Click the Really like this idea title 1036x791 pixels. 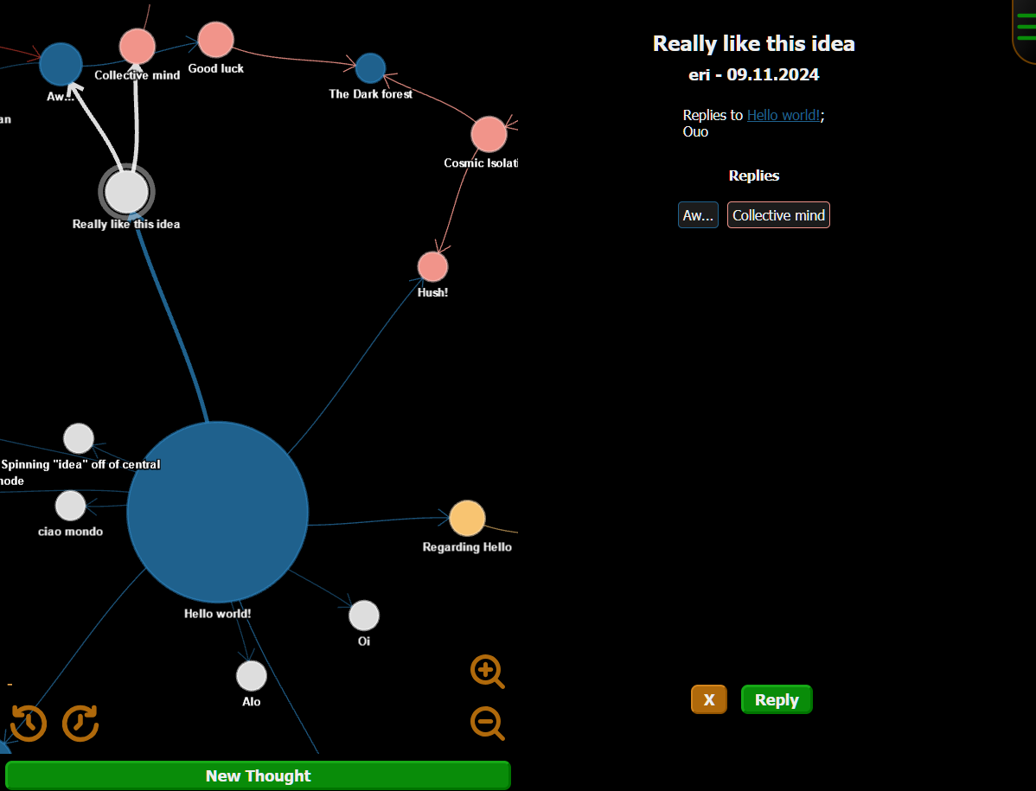(754, 43)
